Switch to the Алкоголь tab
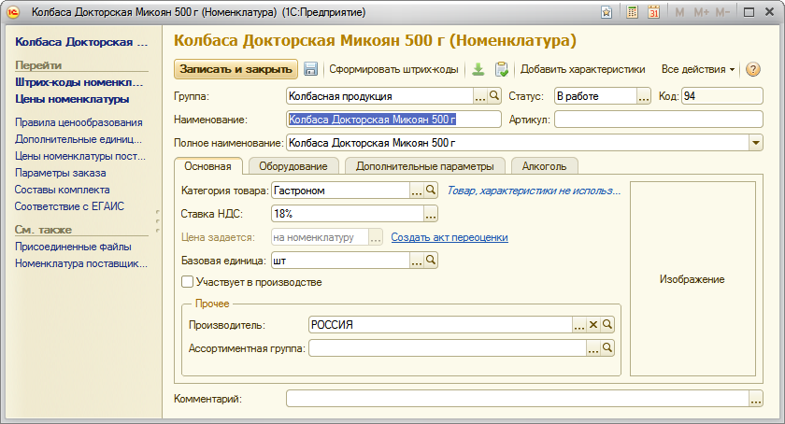Screen dimensions: 785x424 pos(544,166)
